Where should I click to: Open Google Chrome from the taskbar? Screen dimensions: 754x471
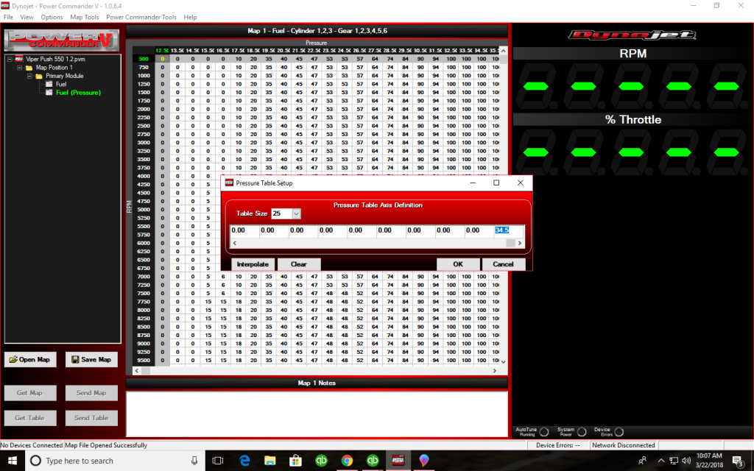347,461
